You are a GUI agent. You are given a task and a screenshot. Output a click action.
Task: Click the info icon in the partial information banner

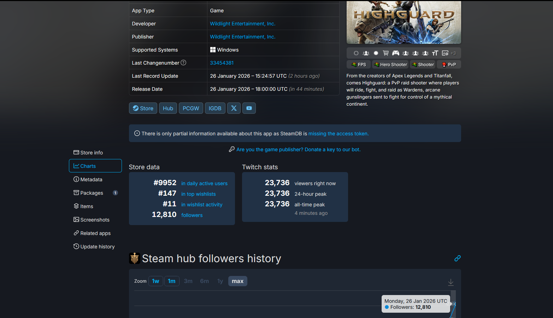pos(137,133)
